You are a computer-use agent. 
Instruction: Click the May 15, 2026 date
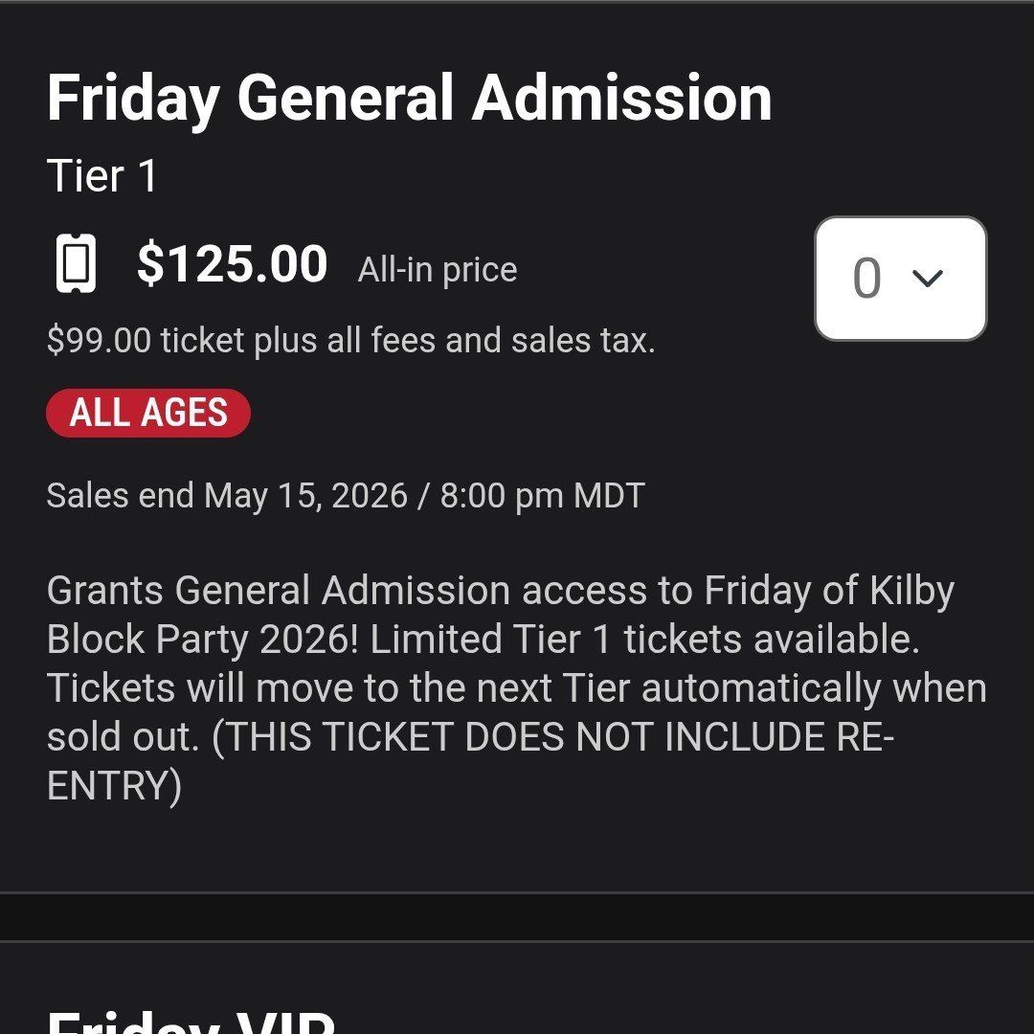(x=305, y=496)
